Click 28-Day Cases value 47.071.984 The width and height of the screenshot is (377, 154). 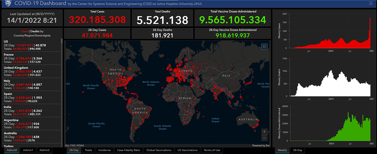coord(97,35)
